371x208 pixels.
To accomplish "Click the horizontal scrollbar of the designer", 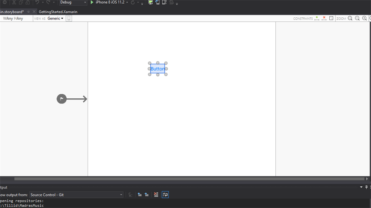I will tap(189, 179).
